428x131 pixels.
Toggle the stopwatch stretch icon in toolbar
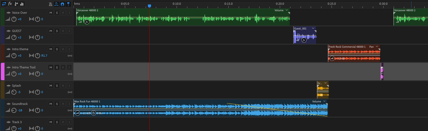click(56, 4)
